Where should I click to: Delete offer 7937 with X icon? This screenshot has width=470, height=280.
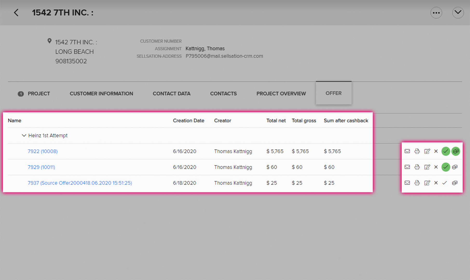point(436,183)
